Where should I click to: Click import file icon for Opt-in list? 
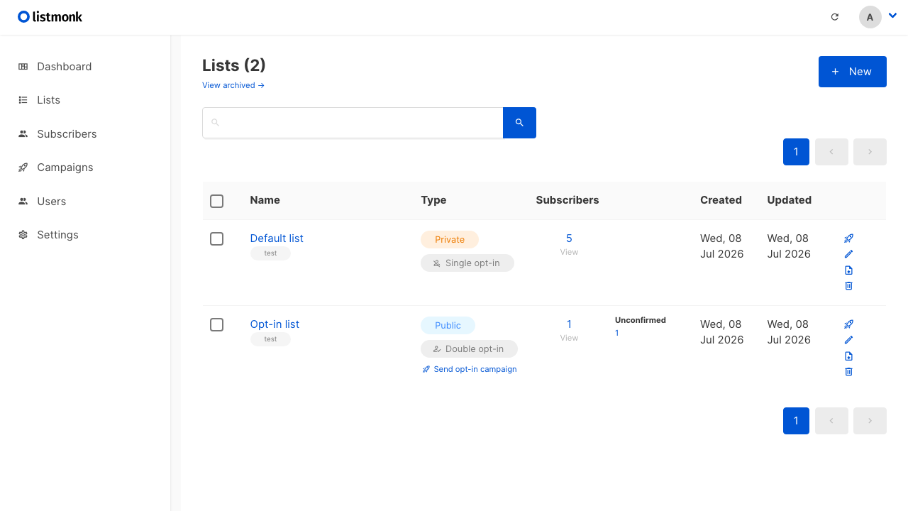(x=848, y=356)
